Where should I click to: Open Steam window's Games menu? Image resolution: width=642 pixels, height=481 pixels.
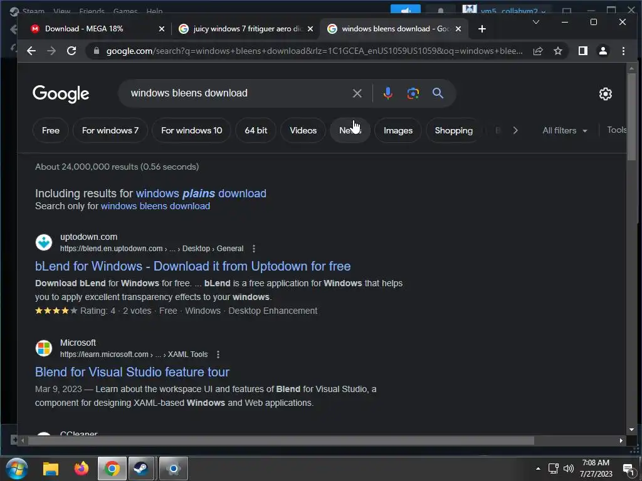pos(125,11)
